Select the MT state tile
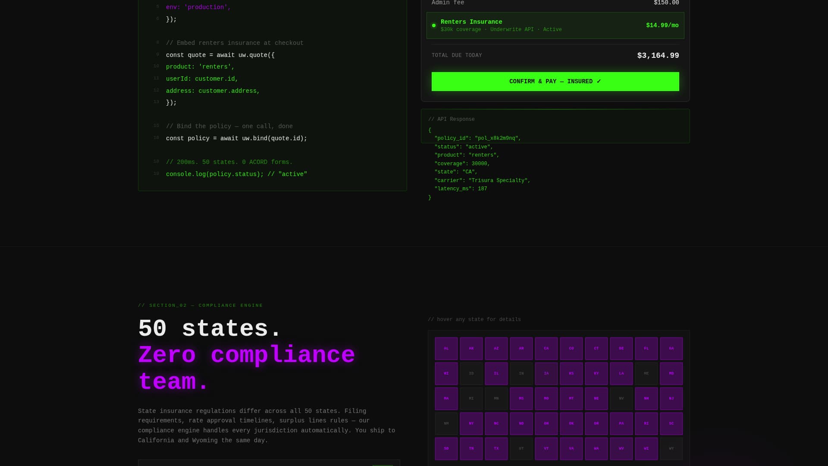 click(x=571, y=399)
